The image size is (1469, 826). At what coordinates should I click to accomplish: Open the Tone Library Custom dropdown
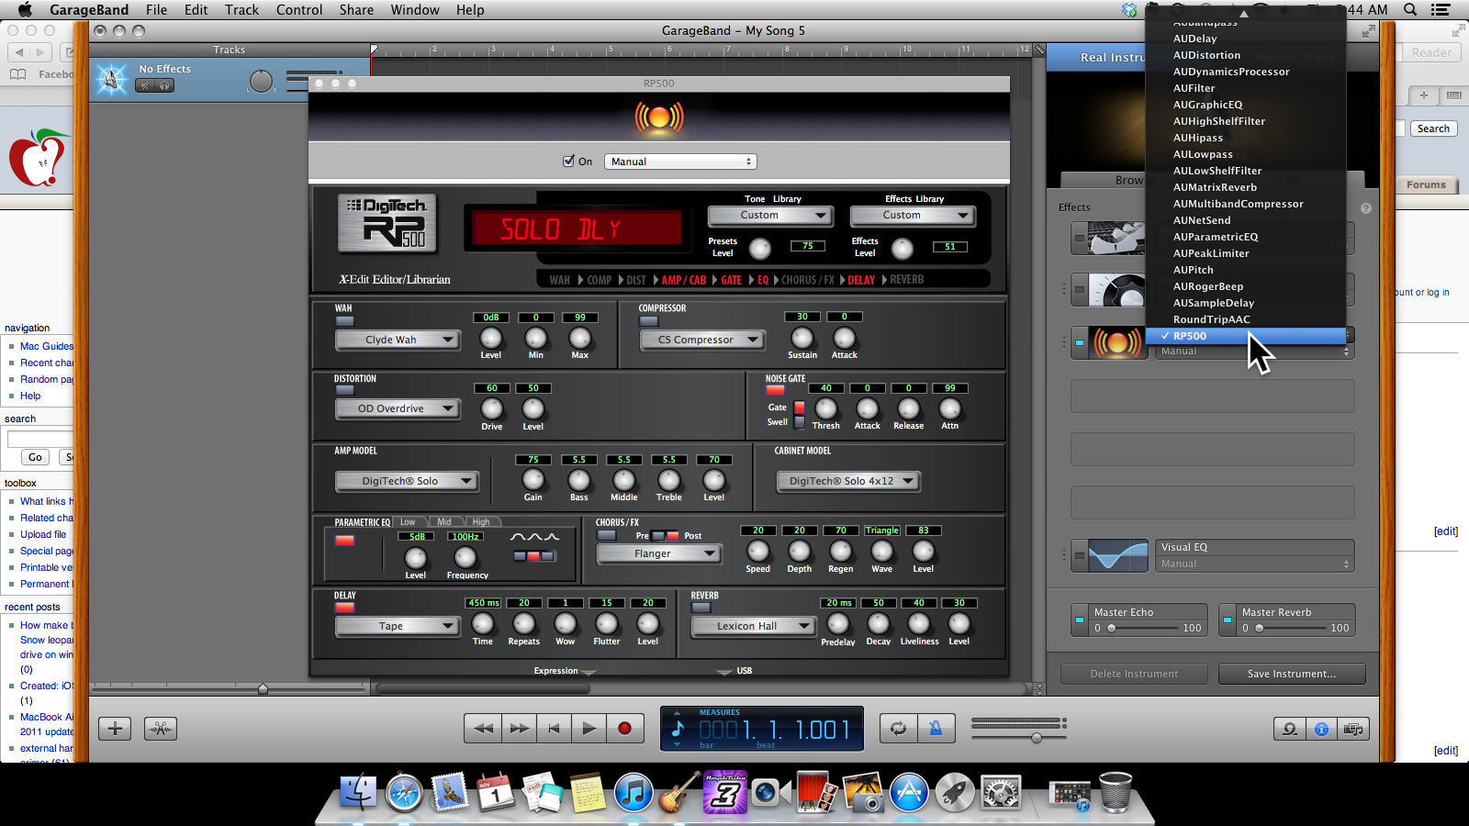[770, 215]
